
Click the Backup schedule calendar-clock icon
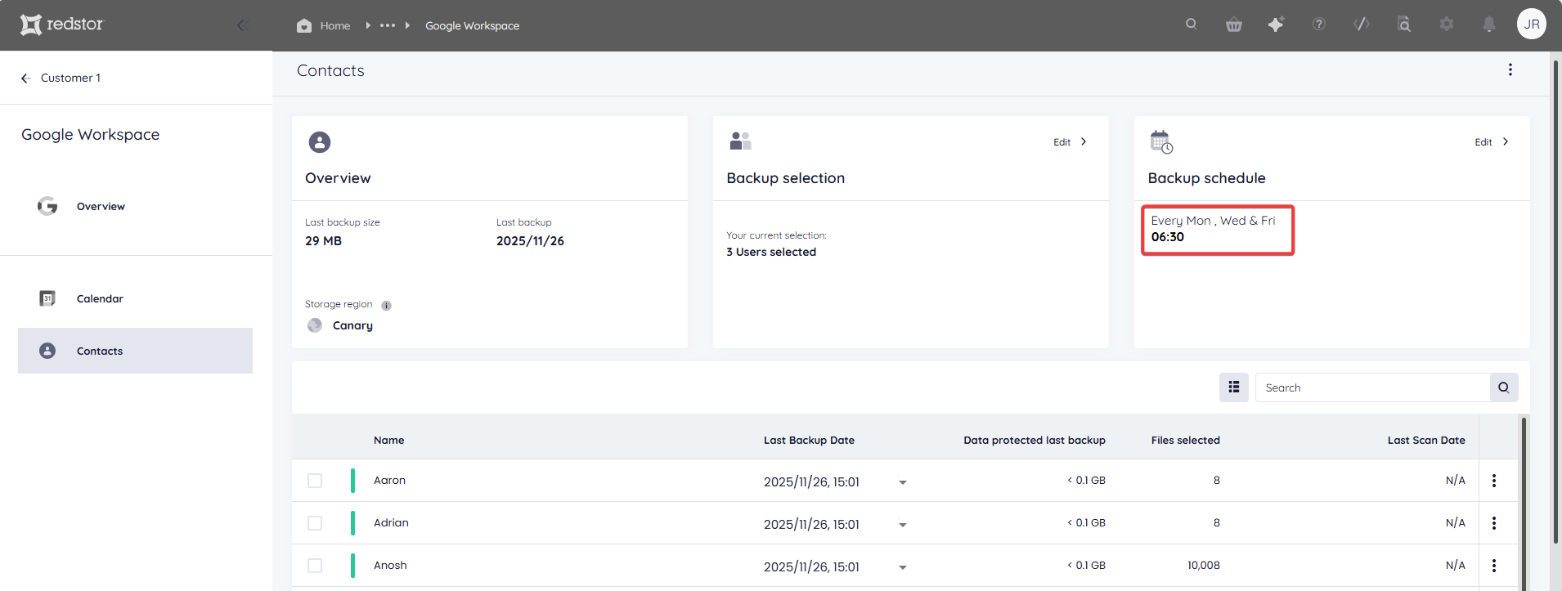[x=1161, y=141]
